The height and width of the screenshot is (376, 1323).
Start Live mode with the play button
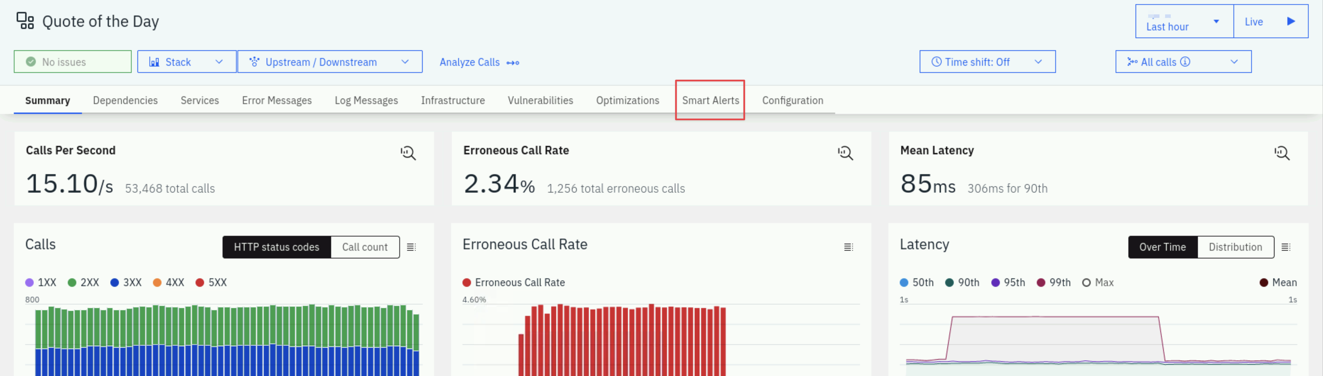click(x=1291, y=21)
